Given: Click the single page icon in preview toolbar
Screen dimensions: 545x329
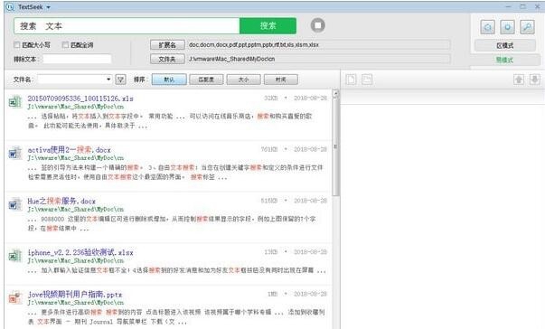Looking at the screenshot, I should pyautogui.click(x=351, y=80).
